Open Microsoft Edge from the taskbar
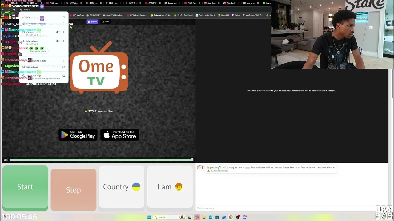Screen dimensions: 394x221 click(x=211, y=217)
